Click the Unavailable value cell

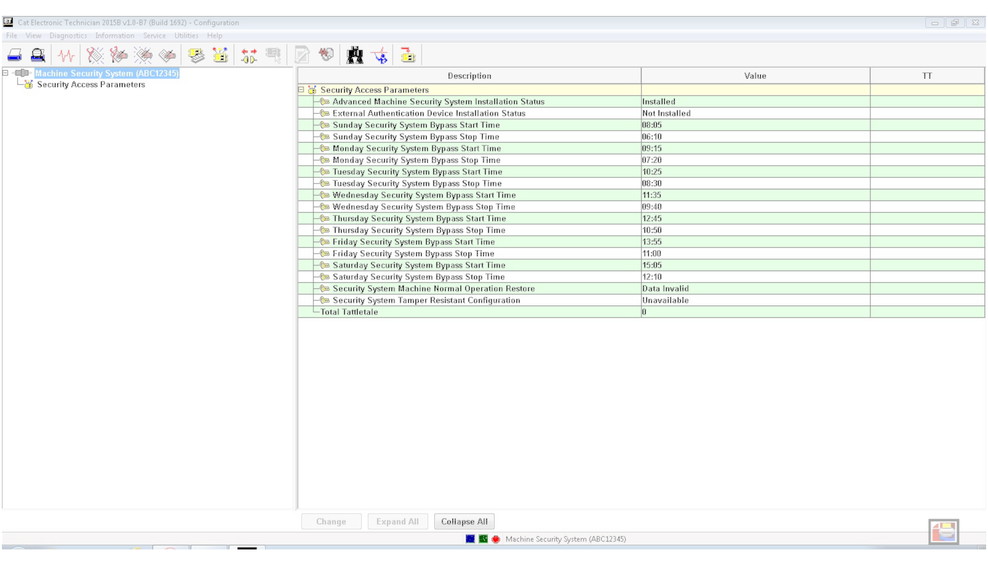coord(756,300)
